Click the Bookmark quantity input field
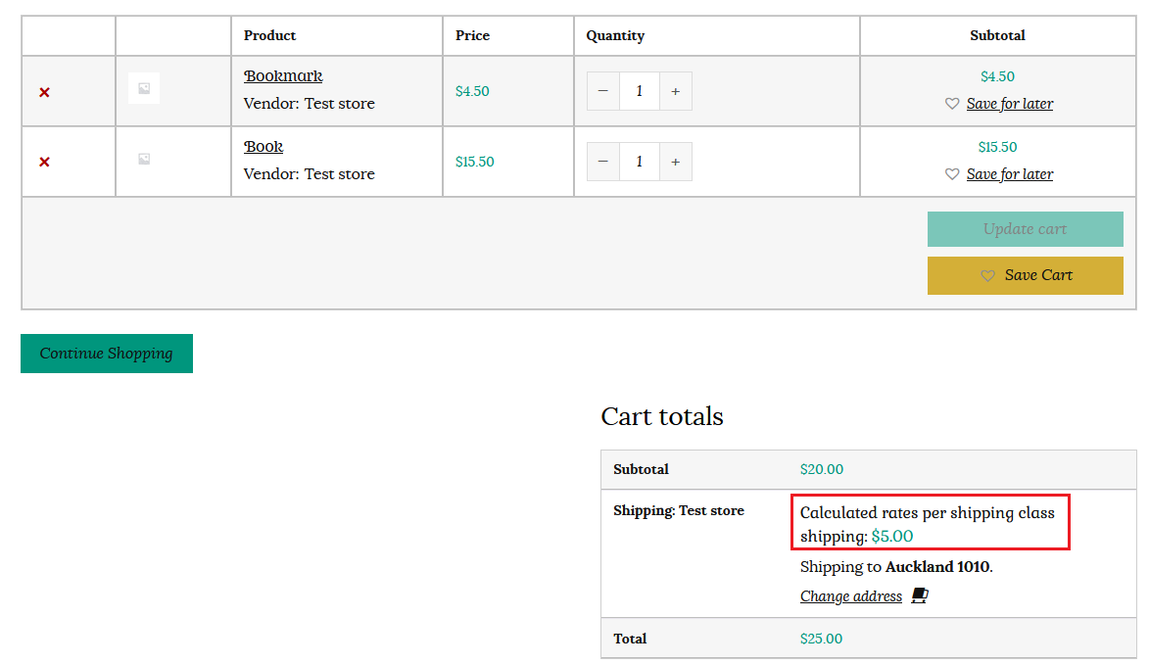 (640, 91)
